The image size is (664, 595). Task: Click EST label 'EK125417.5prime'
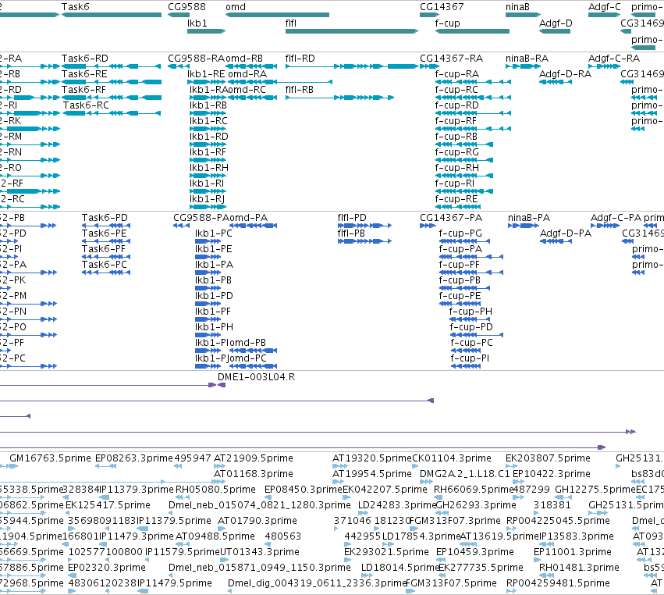click(108, 504)
